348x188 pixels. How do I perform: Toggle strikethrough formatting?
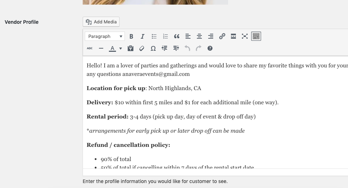tap(90, 48)
